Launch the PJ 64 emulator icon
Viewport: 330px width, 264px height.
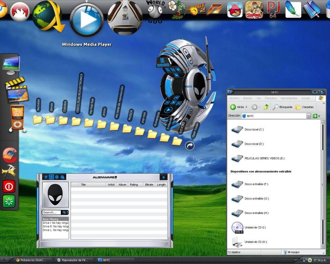click(x=273, y=10)
